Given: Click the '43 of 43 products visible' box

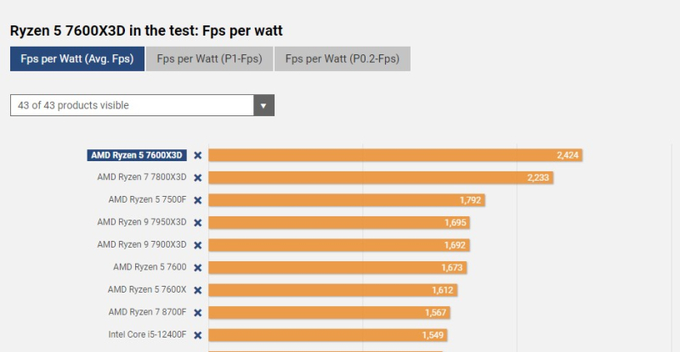Looking at the screenshot, I should 132,106.
